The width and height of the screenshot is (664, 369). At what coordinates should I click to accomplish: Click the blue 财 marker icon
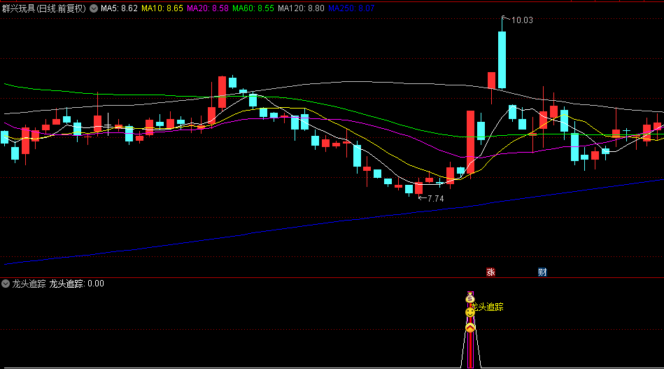(x=542, y=272)
